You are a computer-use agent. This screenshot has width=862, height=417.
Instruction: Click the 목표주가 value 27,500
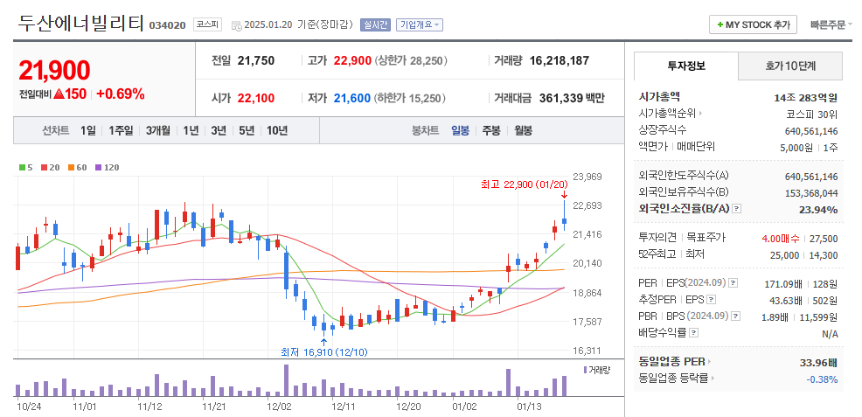(824, 239)
